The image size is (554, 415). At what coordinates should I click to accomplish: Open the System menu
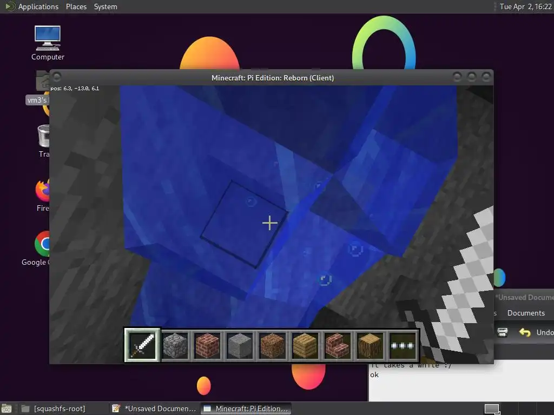click(x=105, y=6)
